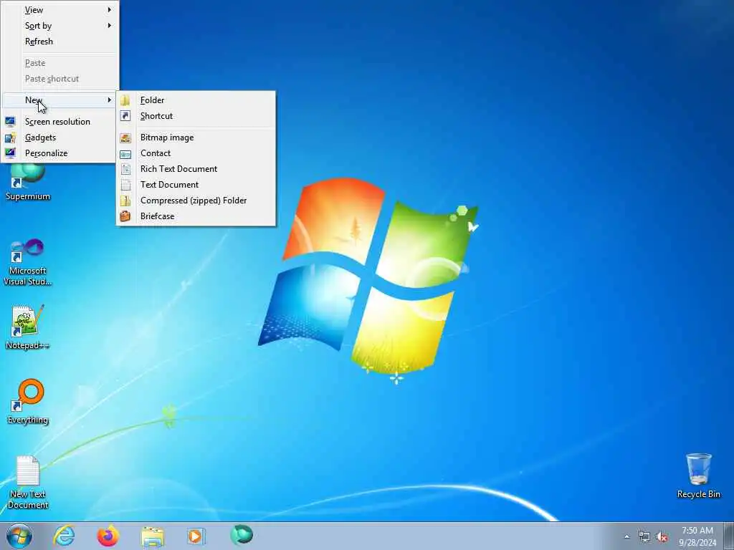Launch Firefox from the taskbar
Screen dimensions: 734x550
(x=108, y=536)
